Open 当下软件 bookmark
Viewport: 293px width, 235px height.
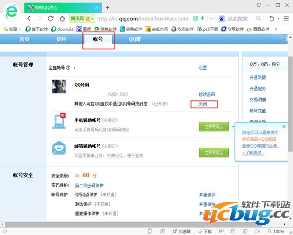point(37,29)
